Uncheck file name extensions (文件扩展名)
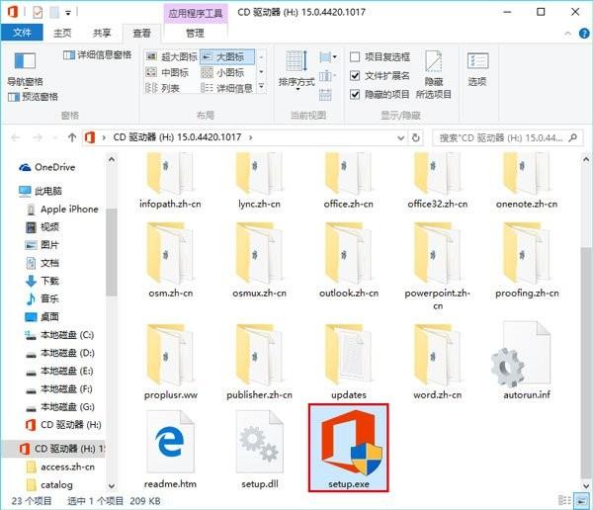The height and width of the screenshot is (510, 593). pos(355,76)
